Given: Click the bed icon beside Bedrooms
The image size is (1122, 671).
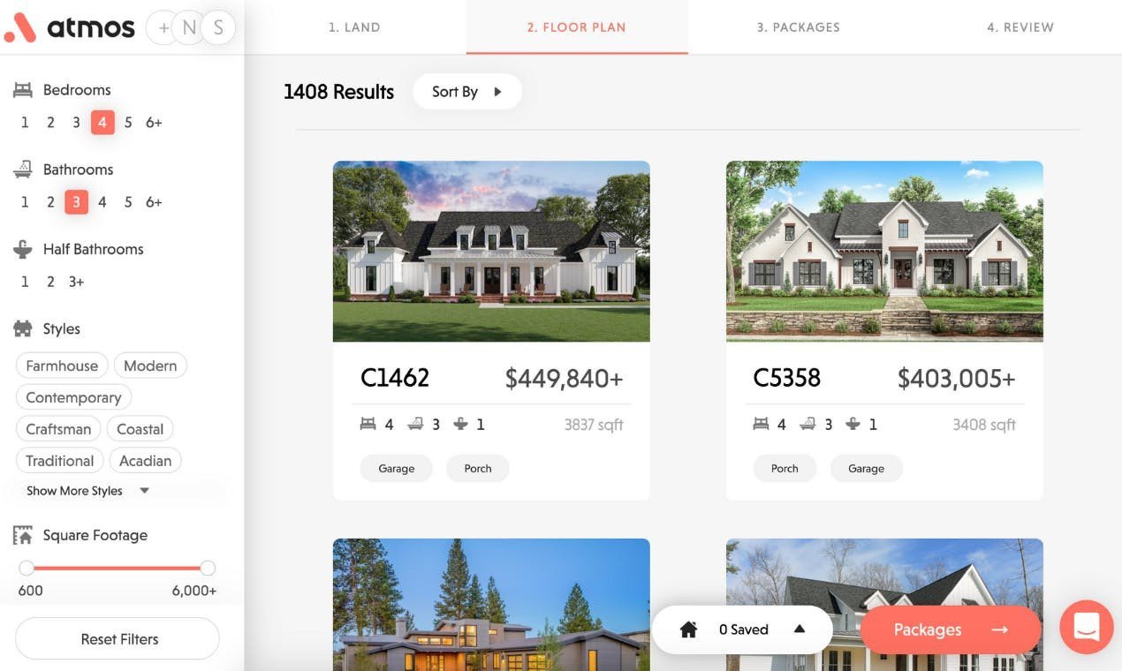Looking at the screenshot, I should pyautogui.click(x=23, y=90).
